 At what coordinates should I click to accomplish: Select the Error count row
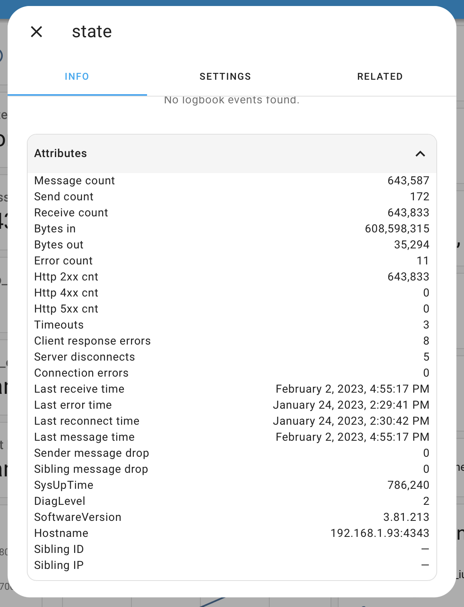(x=63, y=261)
